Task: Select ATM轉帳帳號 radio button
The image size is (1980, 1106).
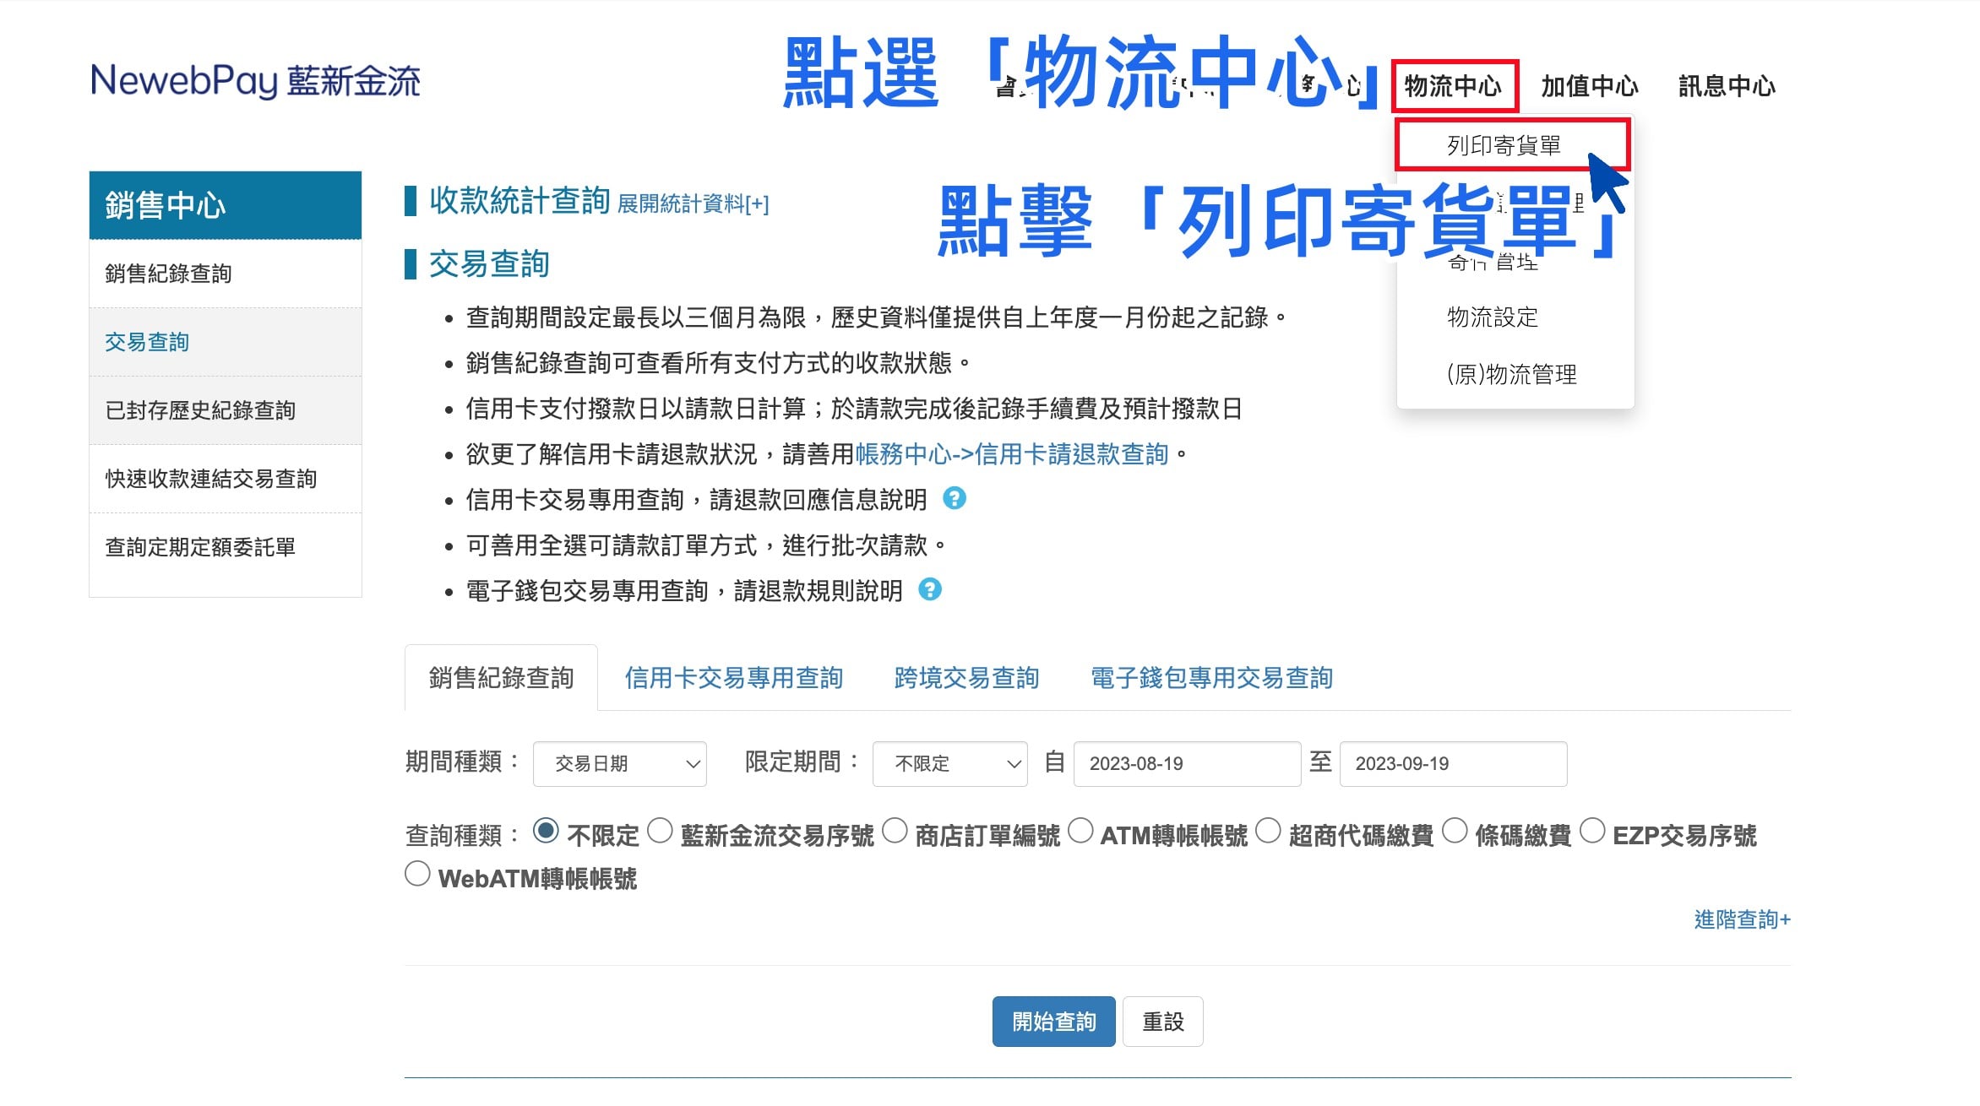Action: (x=1080, y=832)
